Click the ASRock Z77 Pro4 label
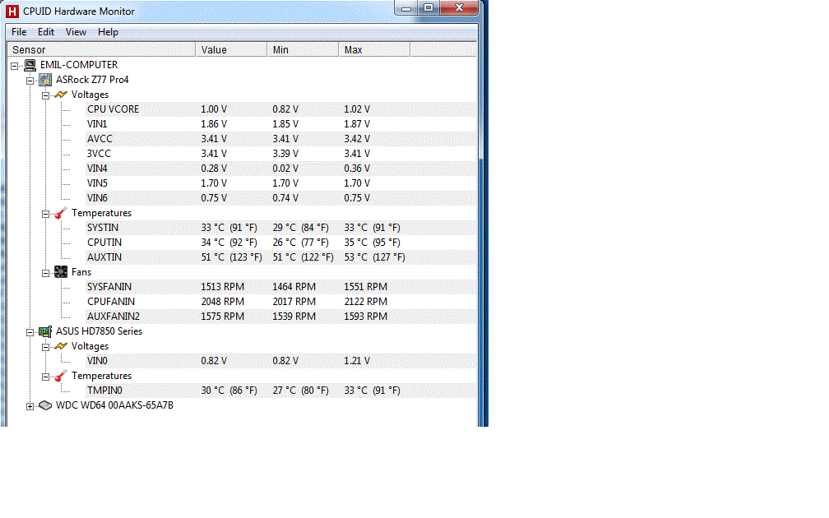829x518 pixels. pyautogui.click(x=92, y=80)
